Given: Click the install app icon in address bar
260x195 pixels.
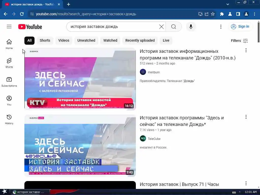Looking at the screenshot, I should click(201, 14).
